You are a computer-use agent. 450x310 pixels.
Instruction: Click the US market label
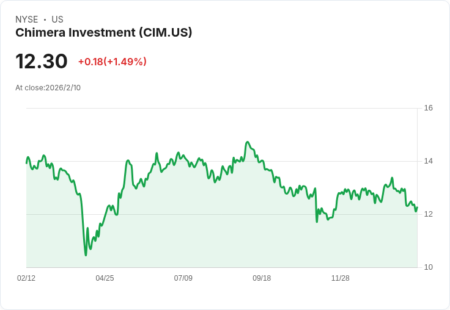pyautogui.click(x=57, y=20)
